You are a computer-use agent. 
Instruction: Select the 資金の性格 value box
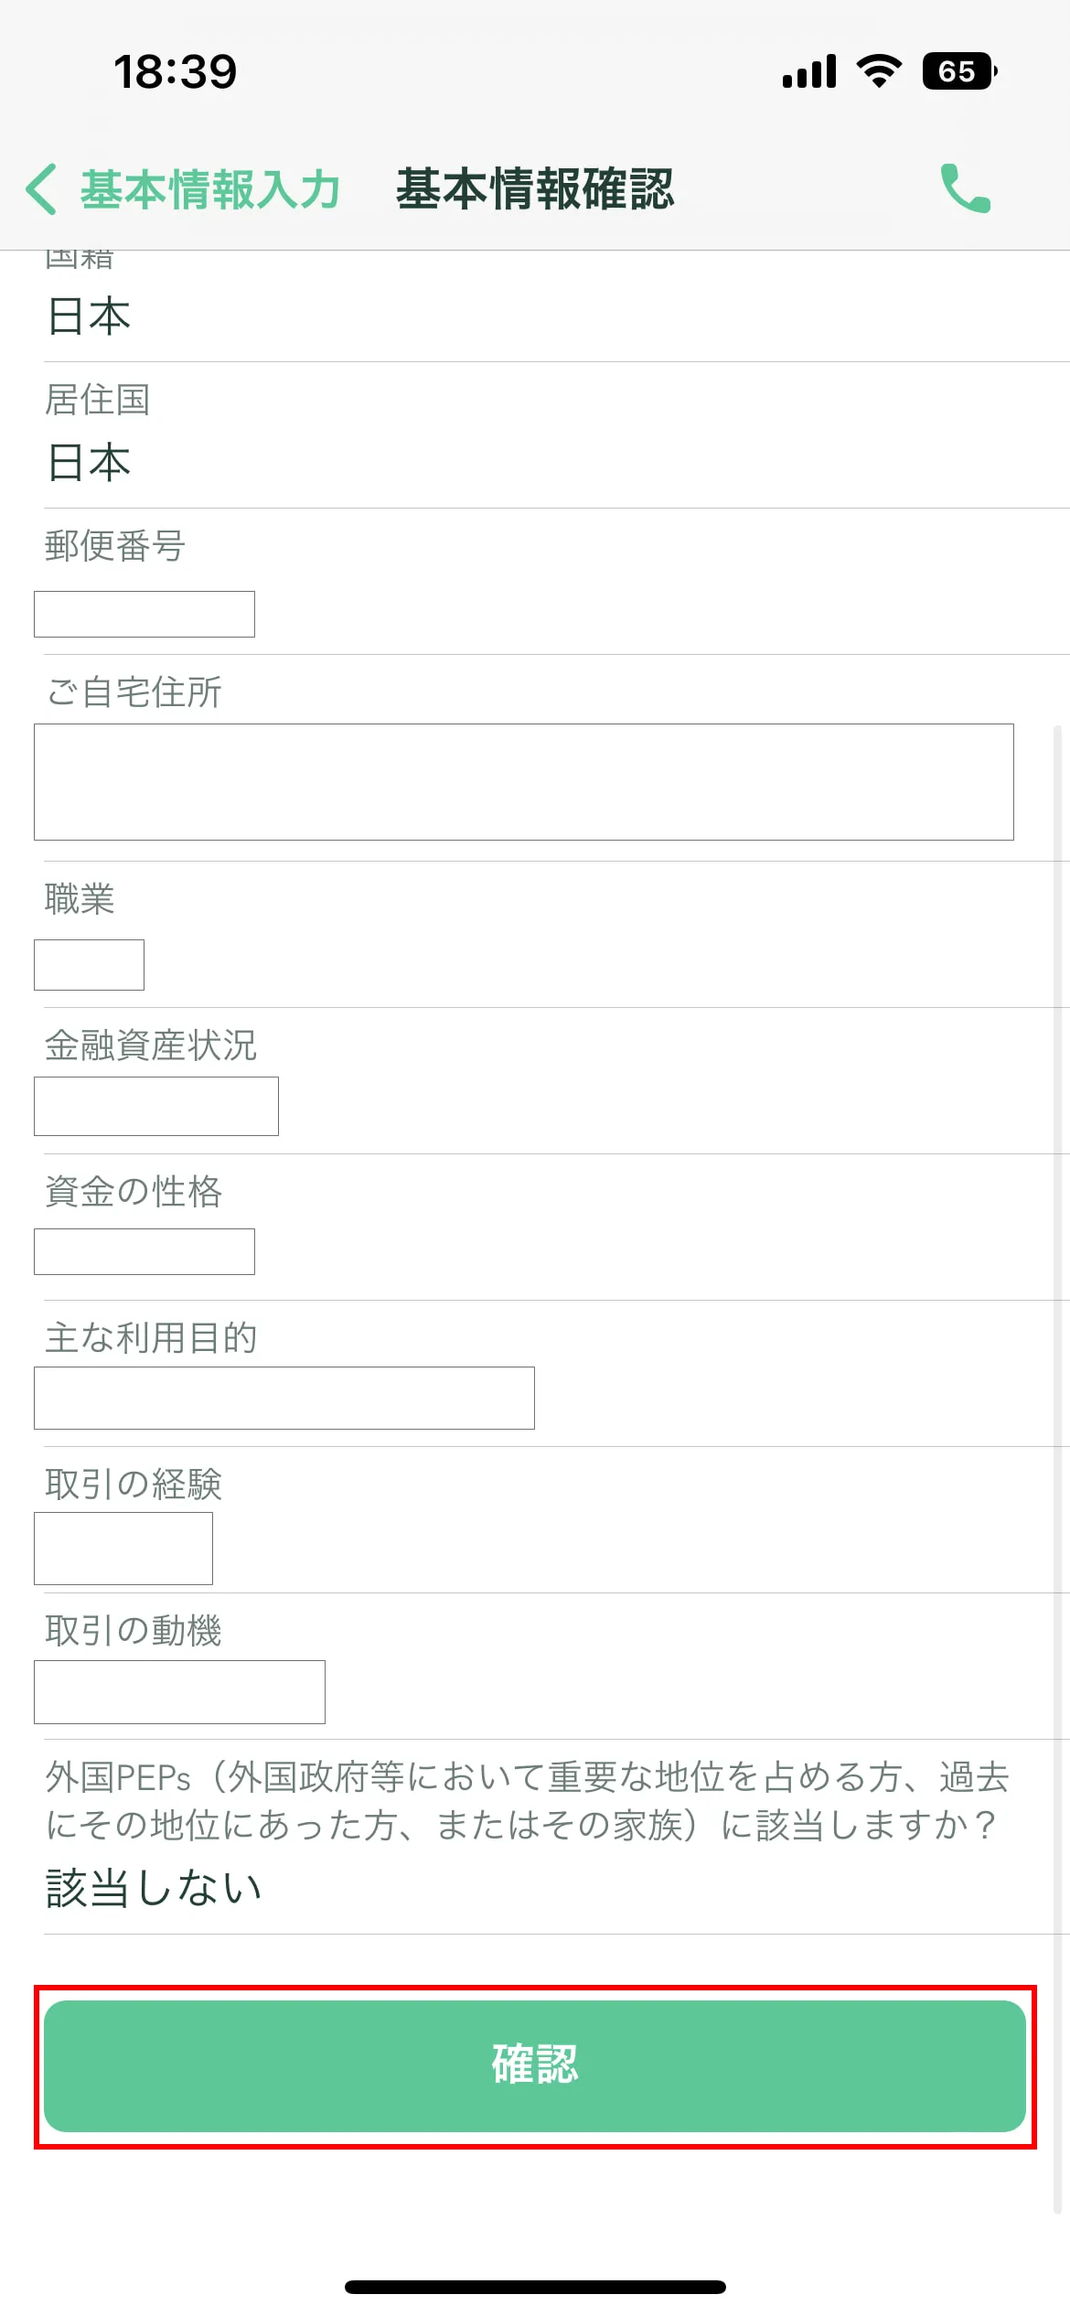[x=144, y=1251]
